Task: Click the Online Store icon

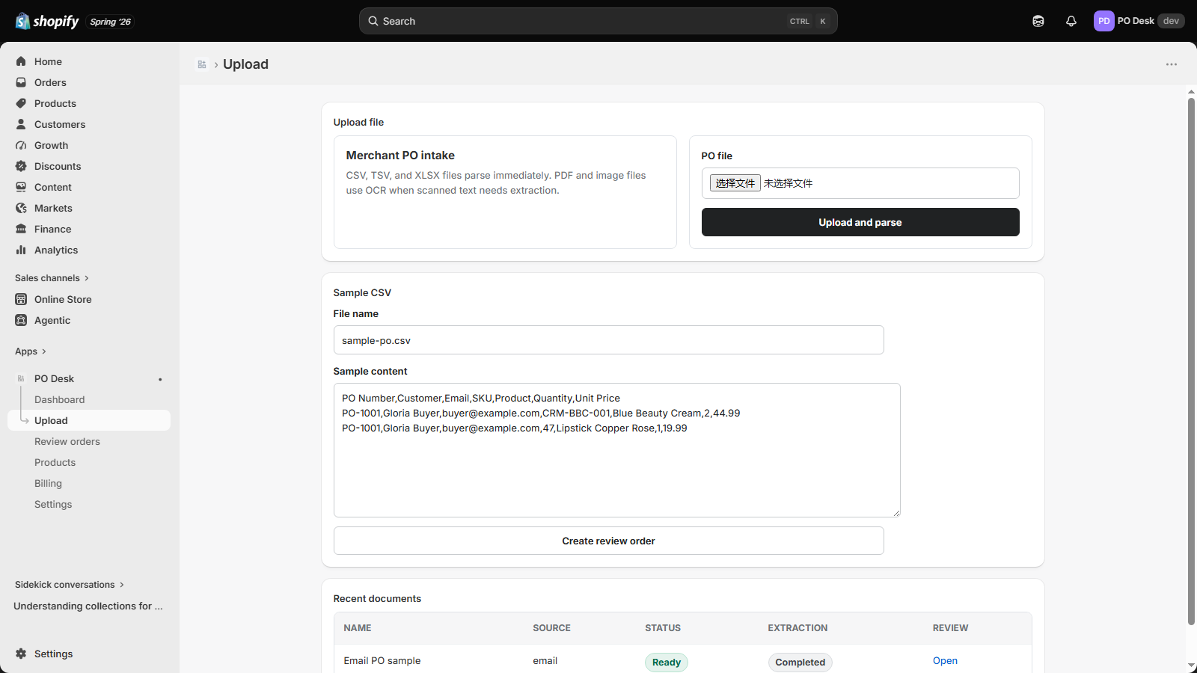Action: 21,299
